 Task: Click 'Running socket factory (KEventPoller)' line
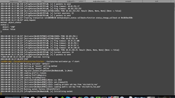click(30, 89)
